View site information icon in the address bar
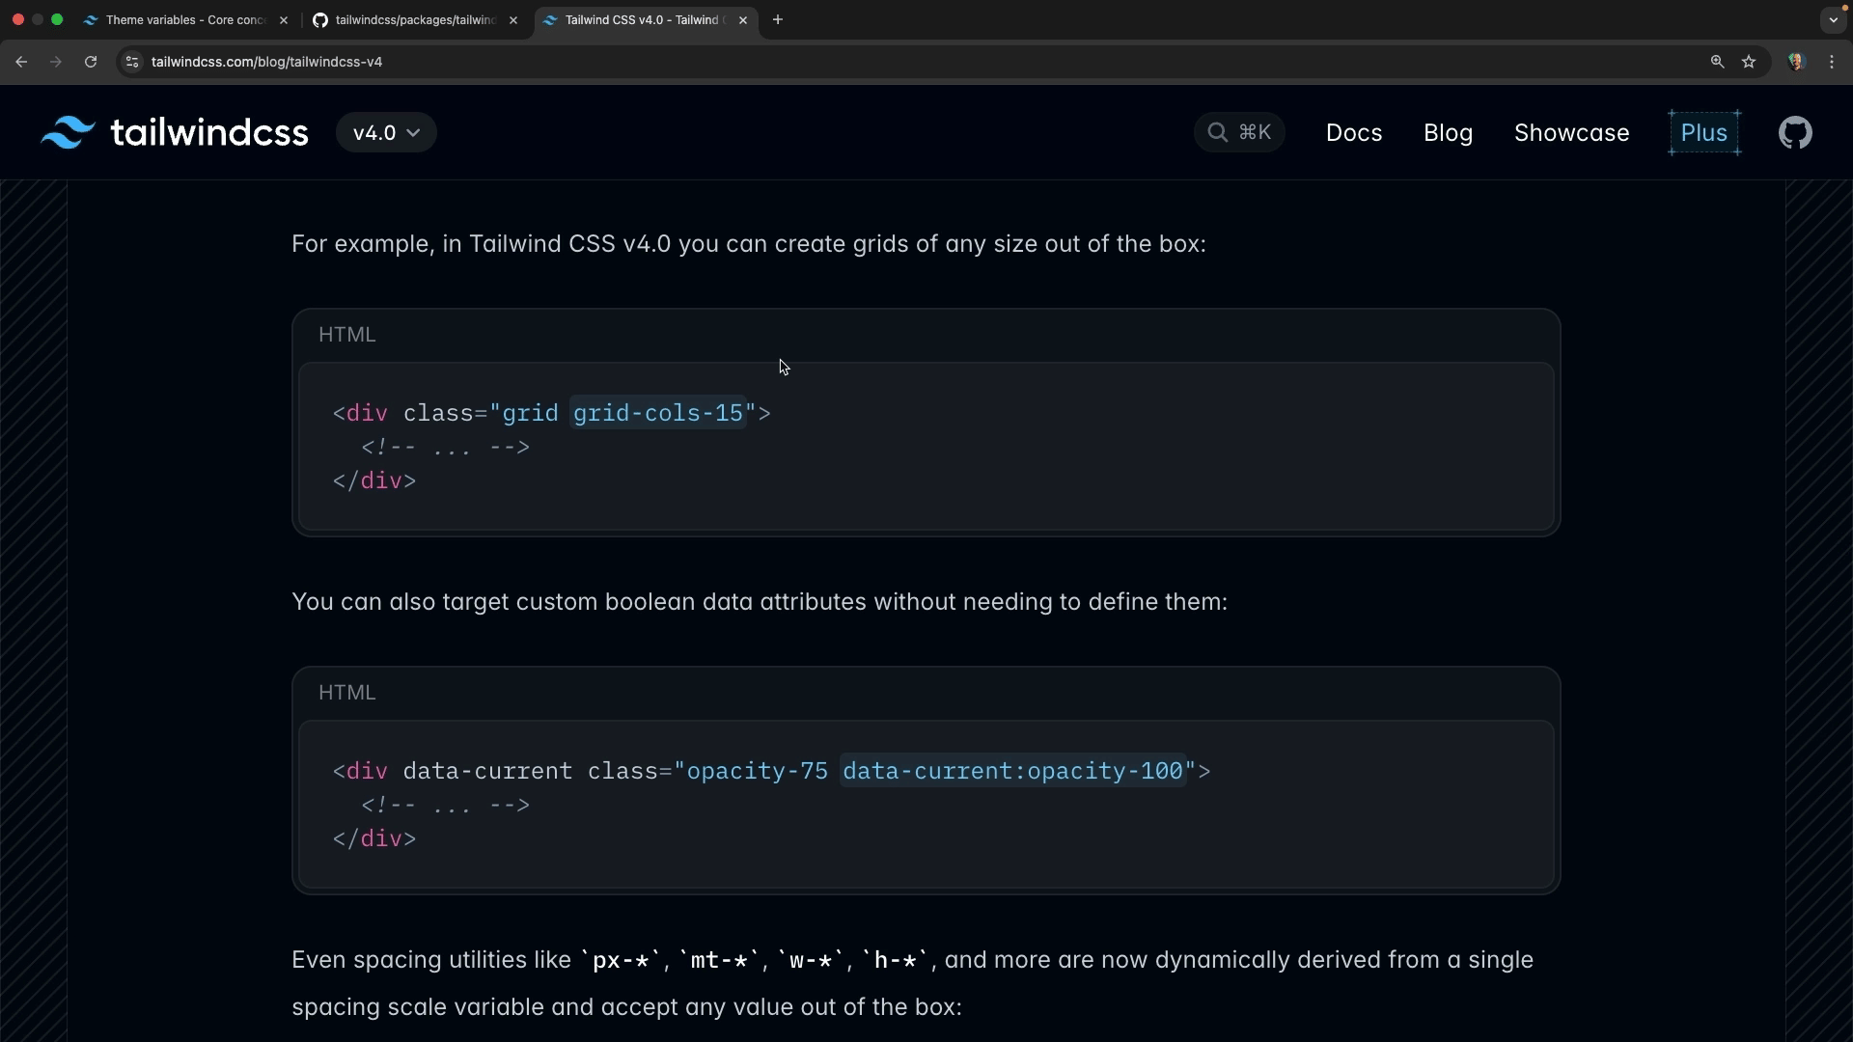1853x1042 pixels. coord(133,62)
